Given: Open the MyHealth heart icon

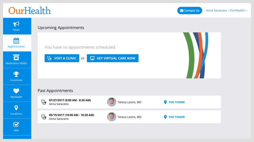Looking at the screenshot, I should [16, 91].
